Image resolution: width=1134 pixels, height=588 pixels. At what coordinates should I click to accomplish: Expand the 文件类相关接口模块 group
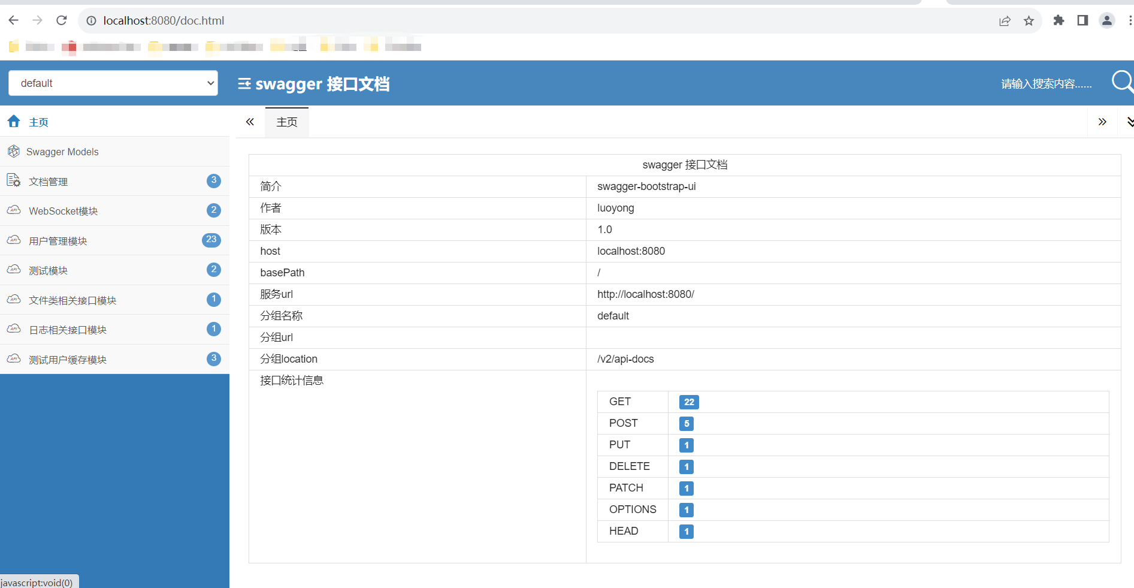click(x=114, y=300)
